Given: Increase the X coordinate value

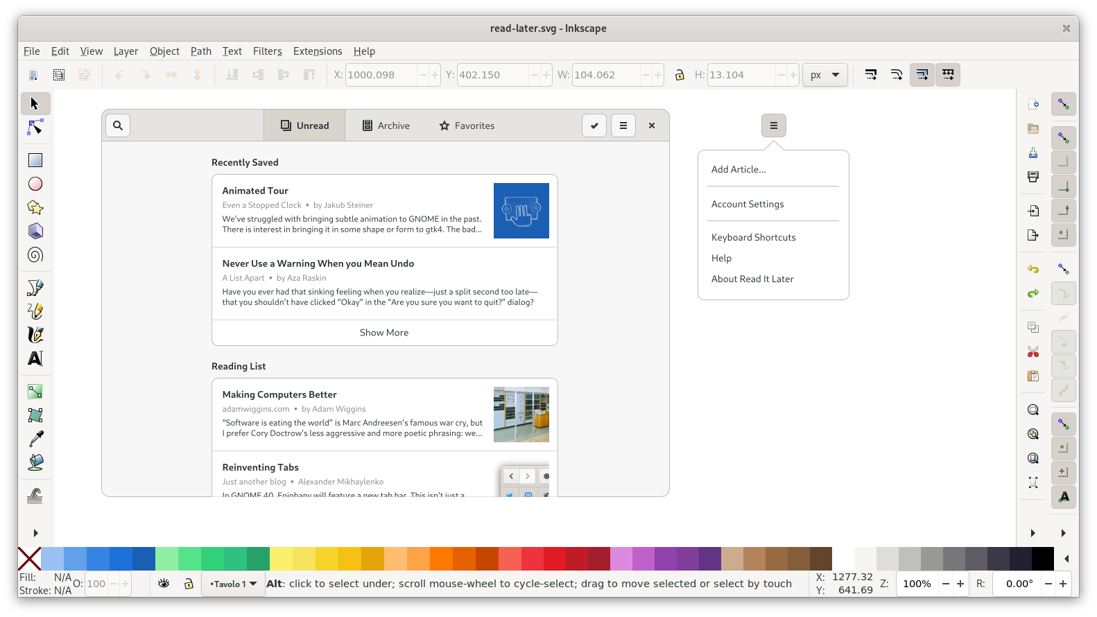Looking at the screenshot, I should (435, 75).
